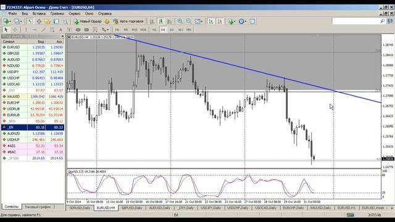
Task: Select the trendline drawing tool
Action: pyautogui.click(x=43, y=30)
